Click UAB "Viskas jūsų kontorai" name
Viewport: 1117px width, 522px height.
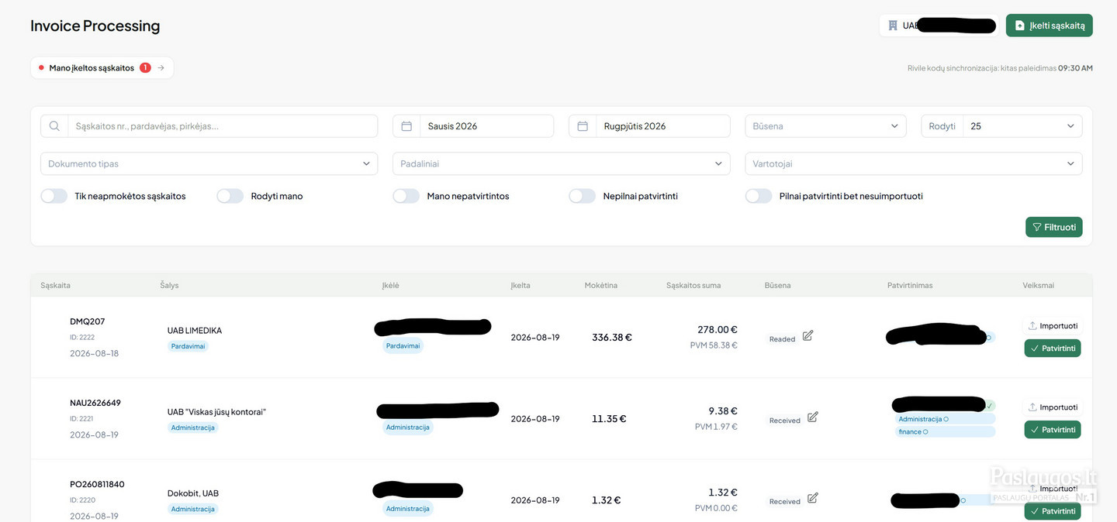point(216,412)
